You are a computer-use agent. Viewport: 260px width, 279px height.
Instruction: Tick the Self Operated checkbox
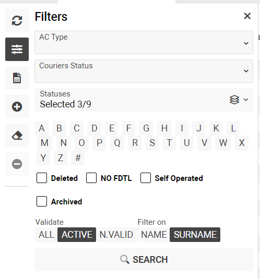click(x=146, y=178)
